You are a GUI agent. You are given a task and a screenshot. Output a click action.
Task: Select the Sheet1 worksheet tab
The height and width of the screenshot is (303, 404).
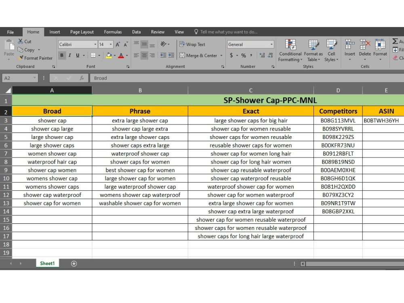[47, 263]
